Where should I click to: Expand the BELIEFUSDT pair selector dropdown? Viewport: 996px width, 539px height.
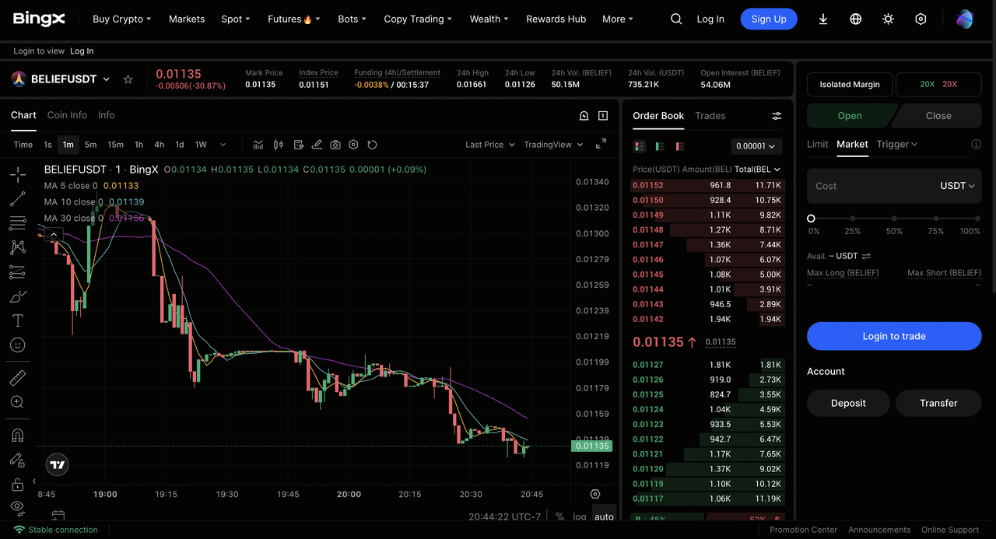[x=107, y=79]
